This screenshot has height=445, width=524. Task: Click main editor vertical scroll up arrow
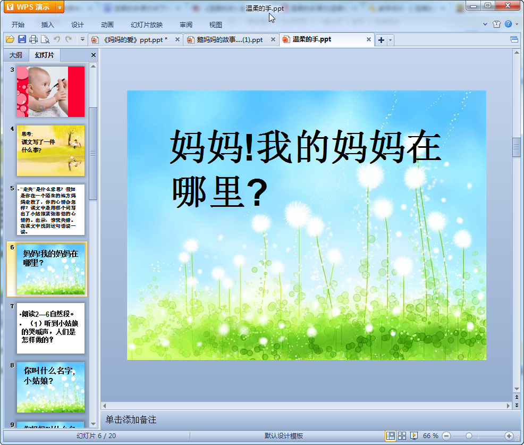517,53
